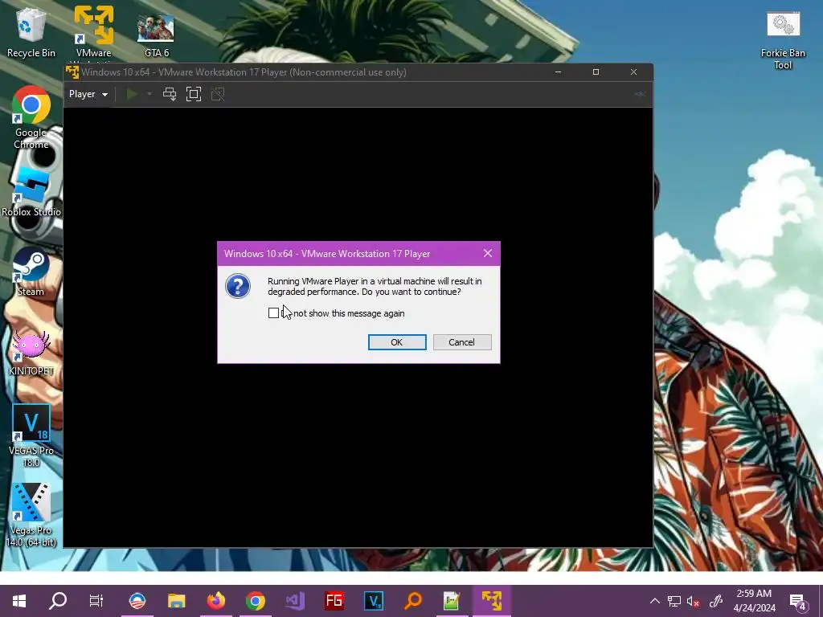Click the muted volume tray icon
The height and width of the screenshot is (617, 823).
[x=694, y=601]
